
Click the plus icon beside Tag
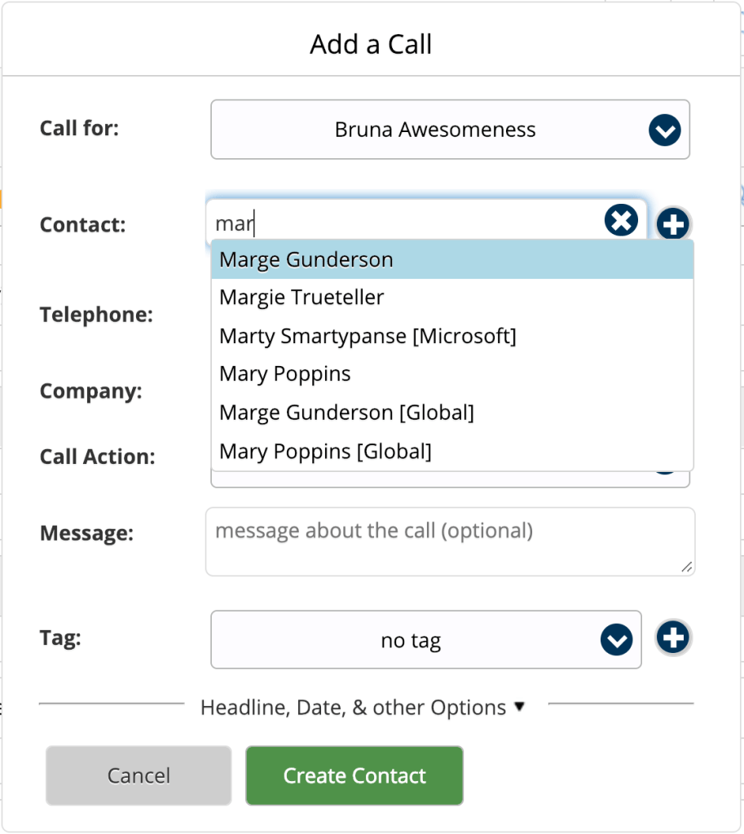coord(673,638)
